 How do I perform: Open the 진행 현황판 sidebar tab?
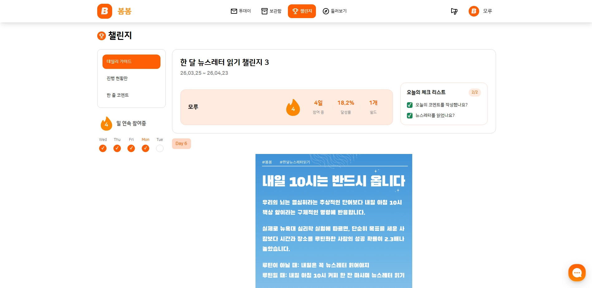[x=131, y=79]
